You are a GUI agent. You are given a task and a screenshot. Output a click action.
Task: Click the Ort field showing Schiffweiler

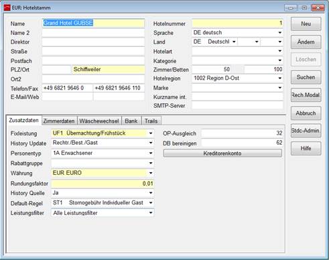pos(108,70)
